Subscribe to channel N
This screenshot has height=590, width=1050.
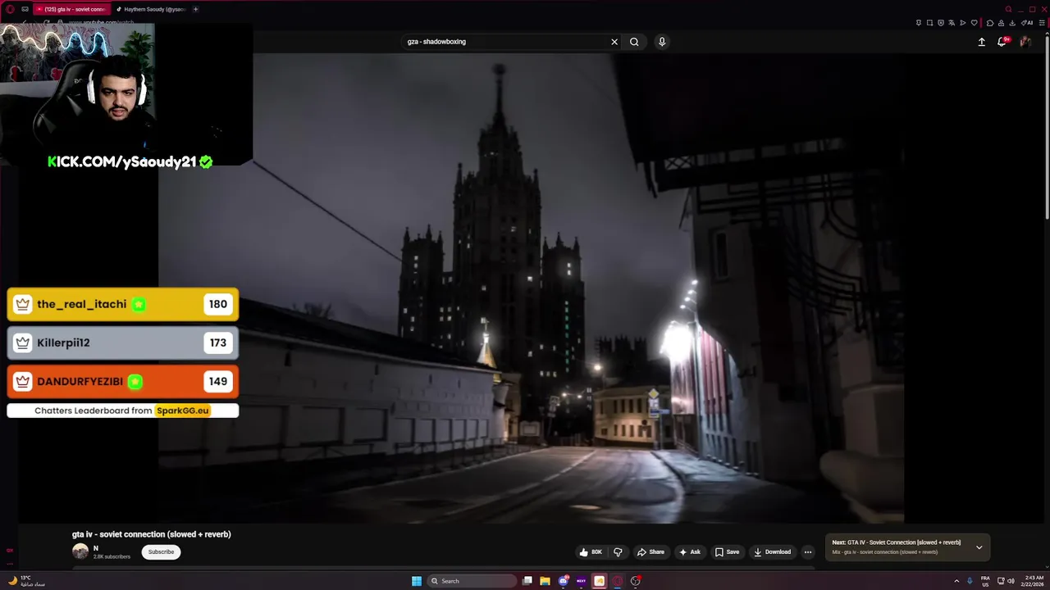tap(161, 552)
